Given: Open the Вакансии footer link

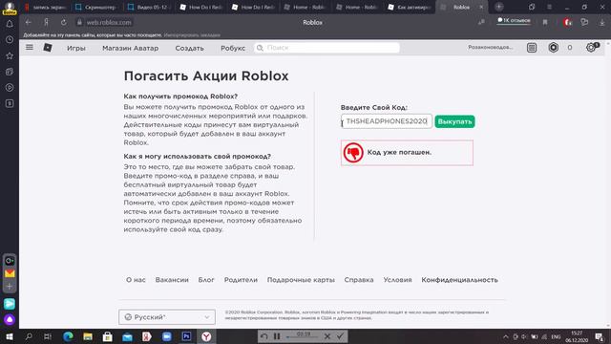Looking at the screenshot, I should (x=172, y=280).
